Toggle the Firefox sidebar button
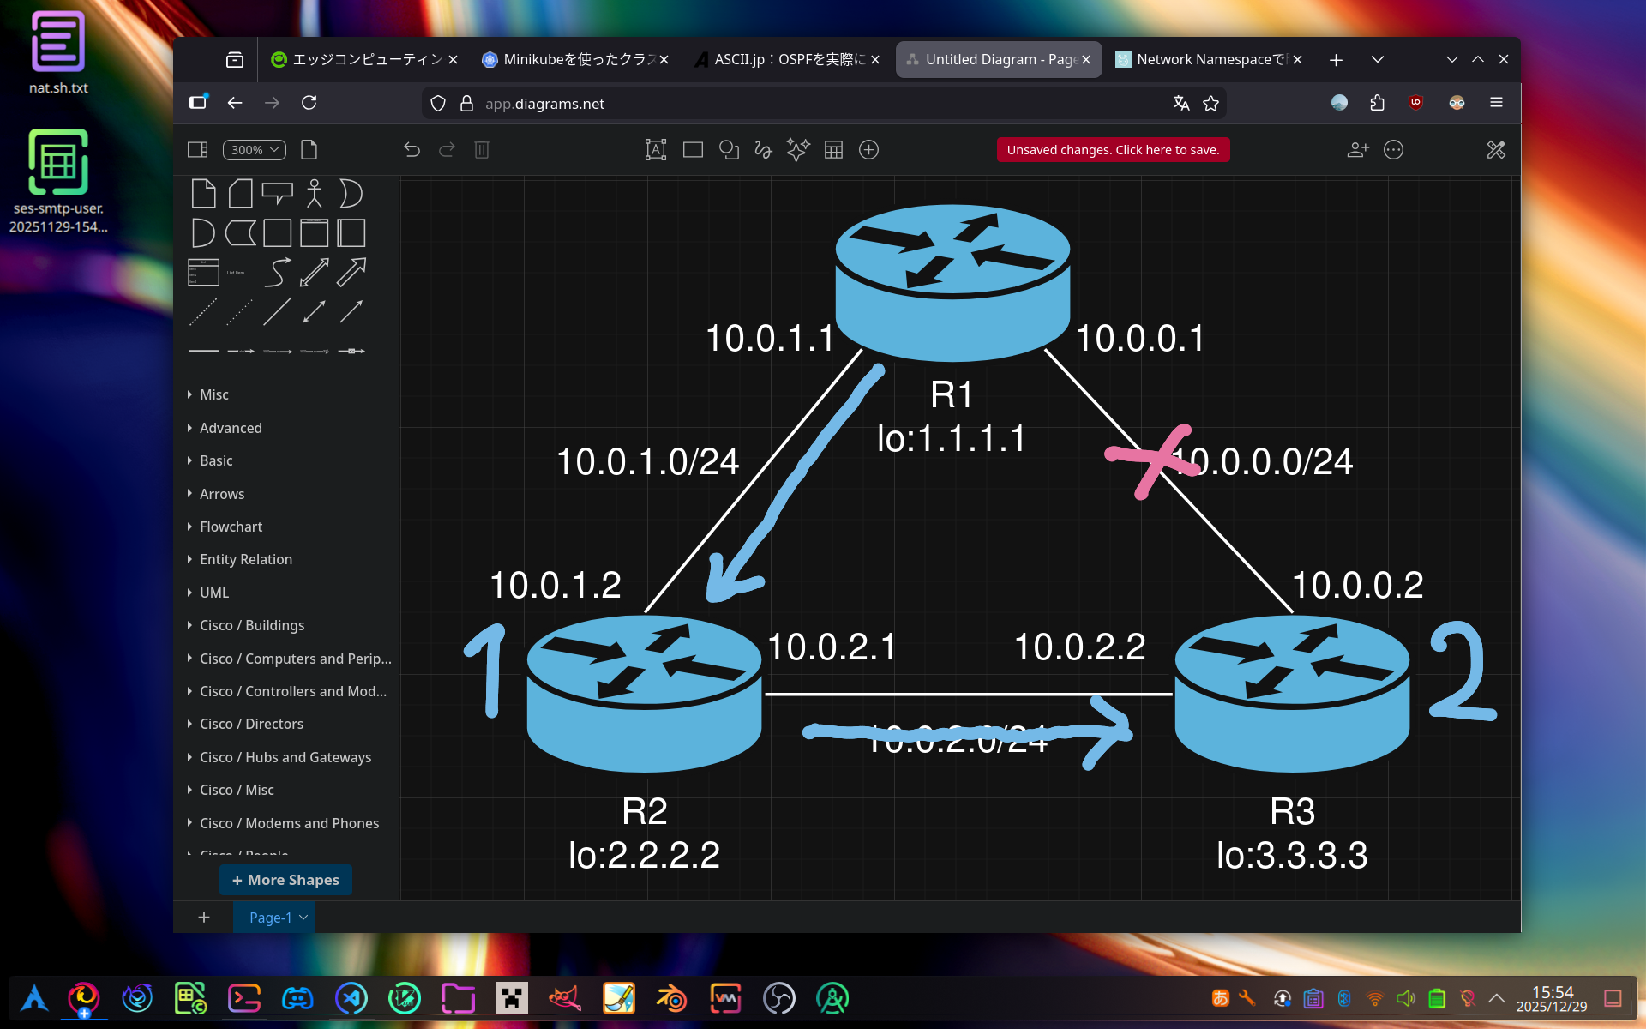 click(198, 103)
